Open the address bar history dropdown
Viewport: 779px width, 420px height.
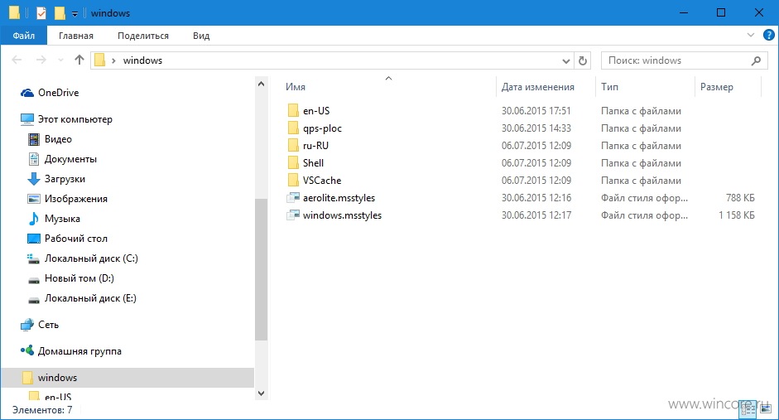(x=566, y=61)
